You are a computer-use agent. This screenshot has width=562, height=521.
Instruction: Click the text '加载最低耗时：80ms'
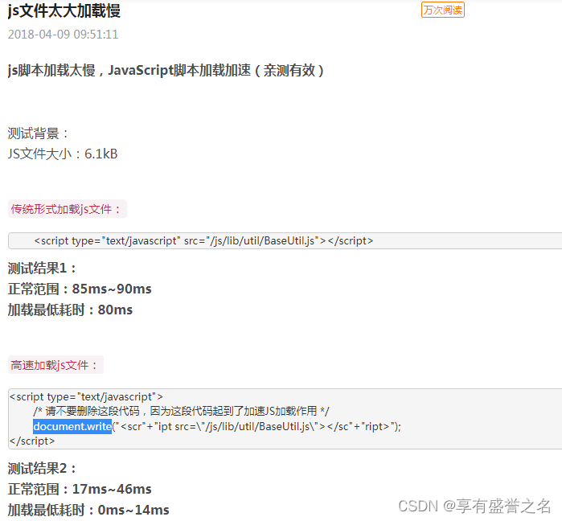pos(70,310)
